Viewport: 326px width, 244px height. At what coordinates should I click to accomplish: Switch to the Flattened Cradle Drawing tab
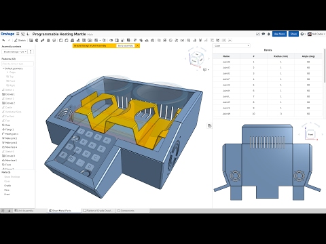[x=98, y=211]
